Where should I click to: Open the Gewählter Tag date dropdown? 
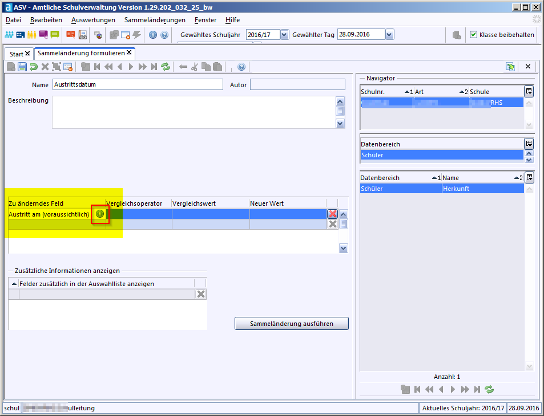[x=389, y=35]
